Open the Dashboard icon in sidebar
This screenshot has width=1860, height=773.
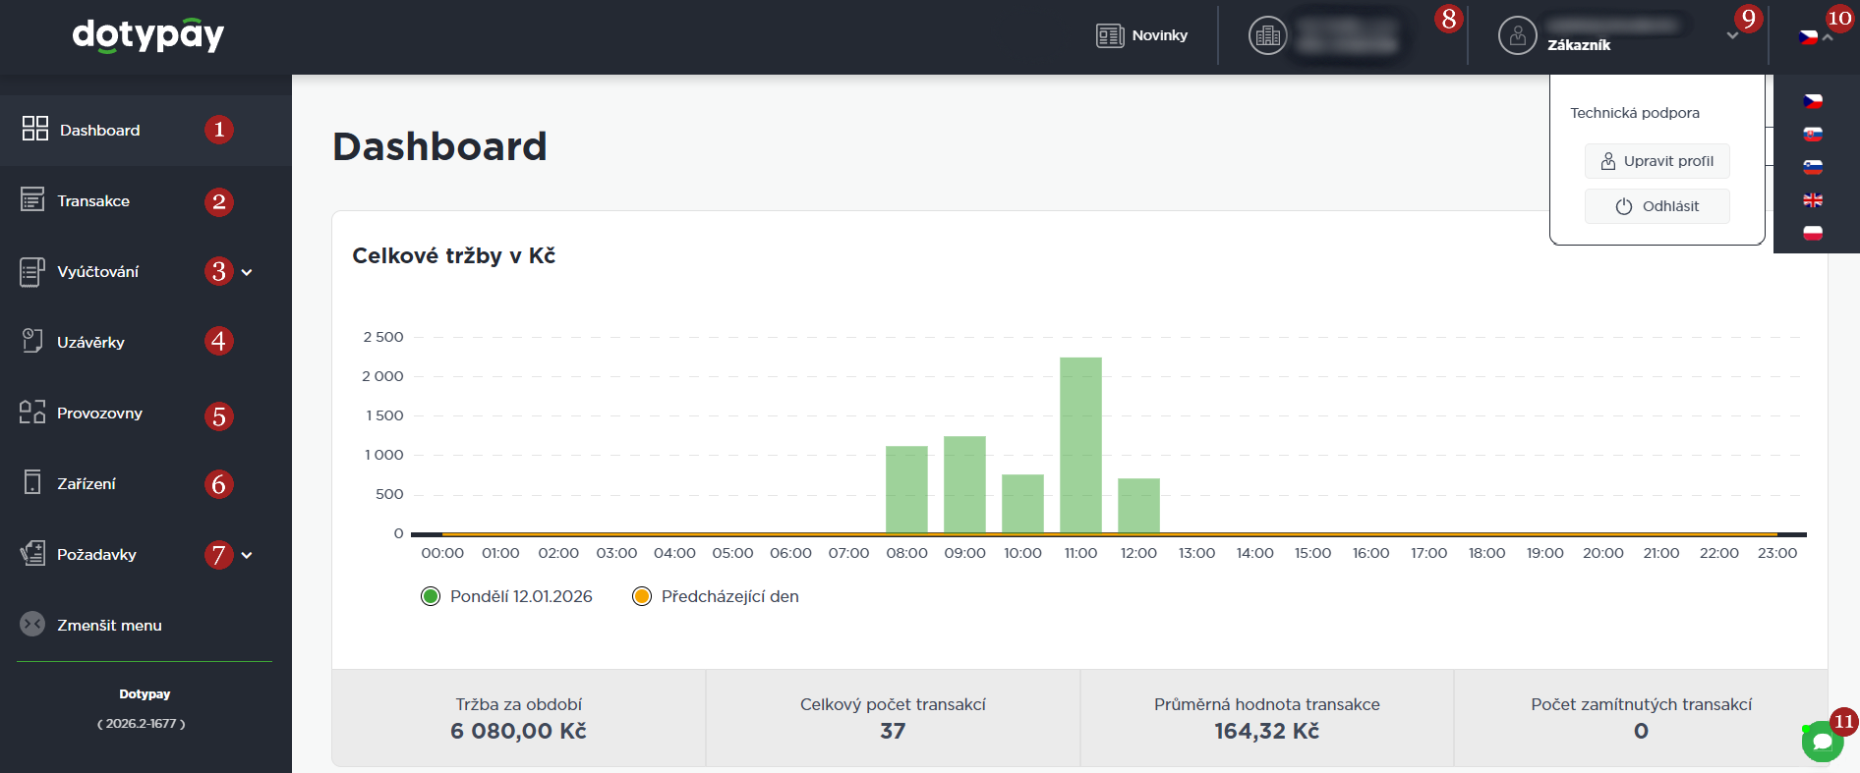(35, 129)
